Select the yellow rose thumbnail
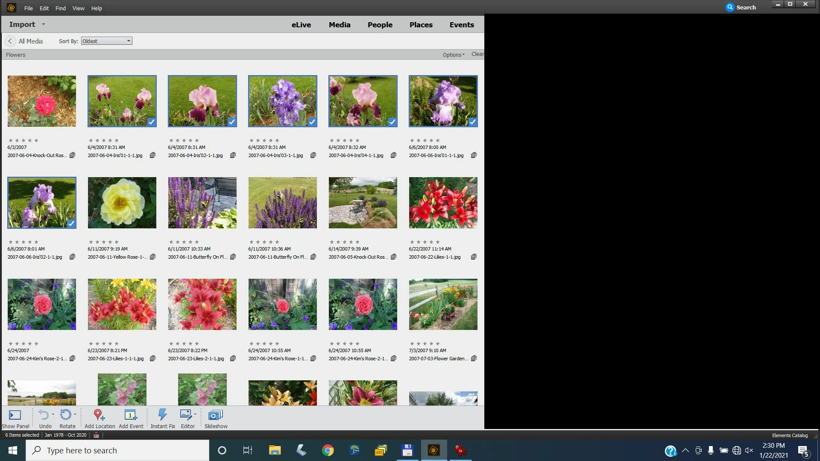The image size is (820, 461). click(122, 203)
